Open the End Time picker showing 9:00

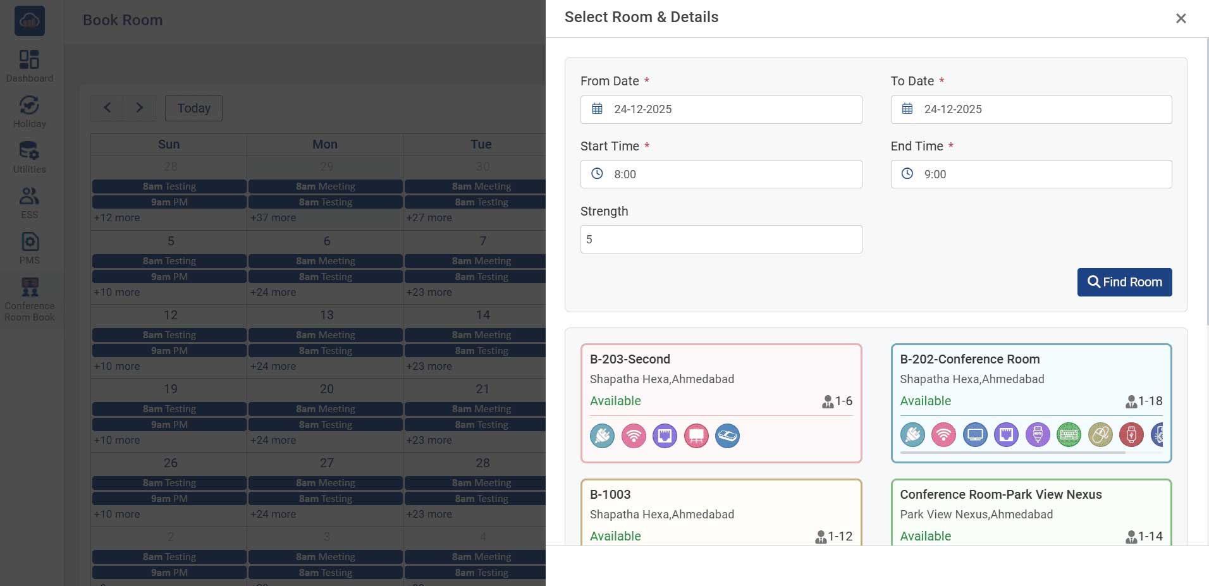click(1031, 174)
